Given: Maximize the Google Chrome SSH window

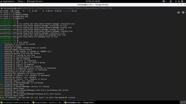Looking at the screenshot, I should coord(181,5).
